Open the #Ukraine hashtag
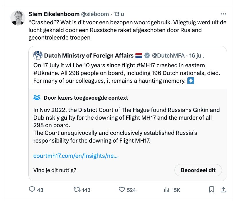Screen dimensions: 237x201 click(44, 73)
